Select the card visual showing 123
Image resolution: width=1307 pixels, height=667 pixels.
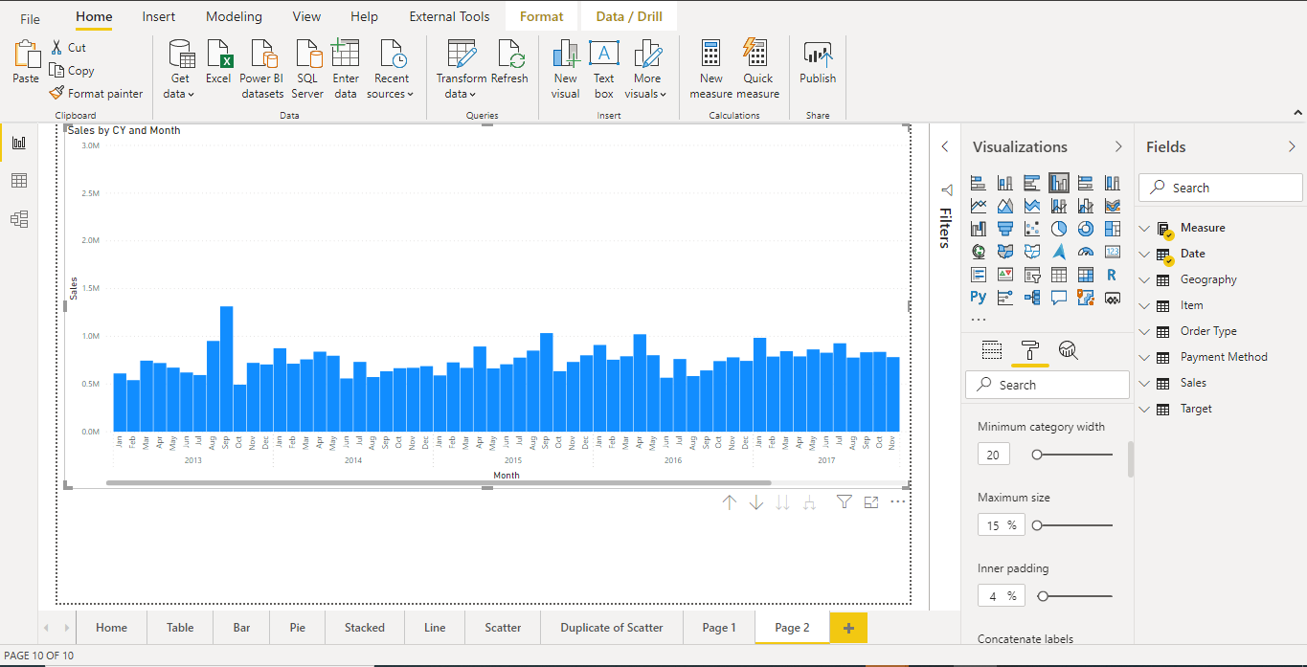(1113, 252)
